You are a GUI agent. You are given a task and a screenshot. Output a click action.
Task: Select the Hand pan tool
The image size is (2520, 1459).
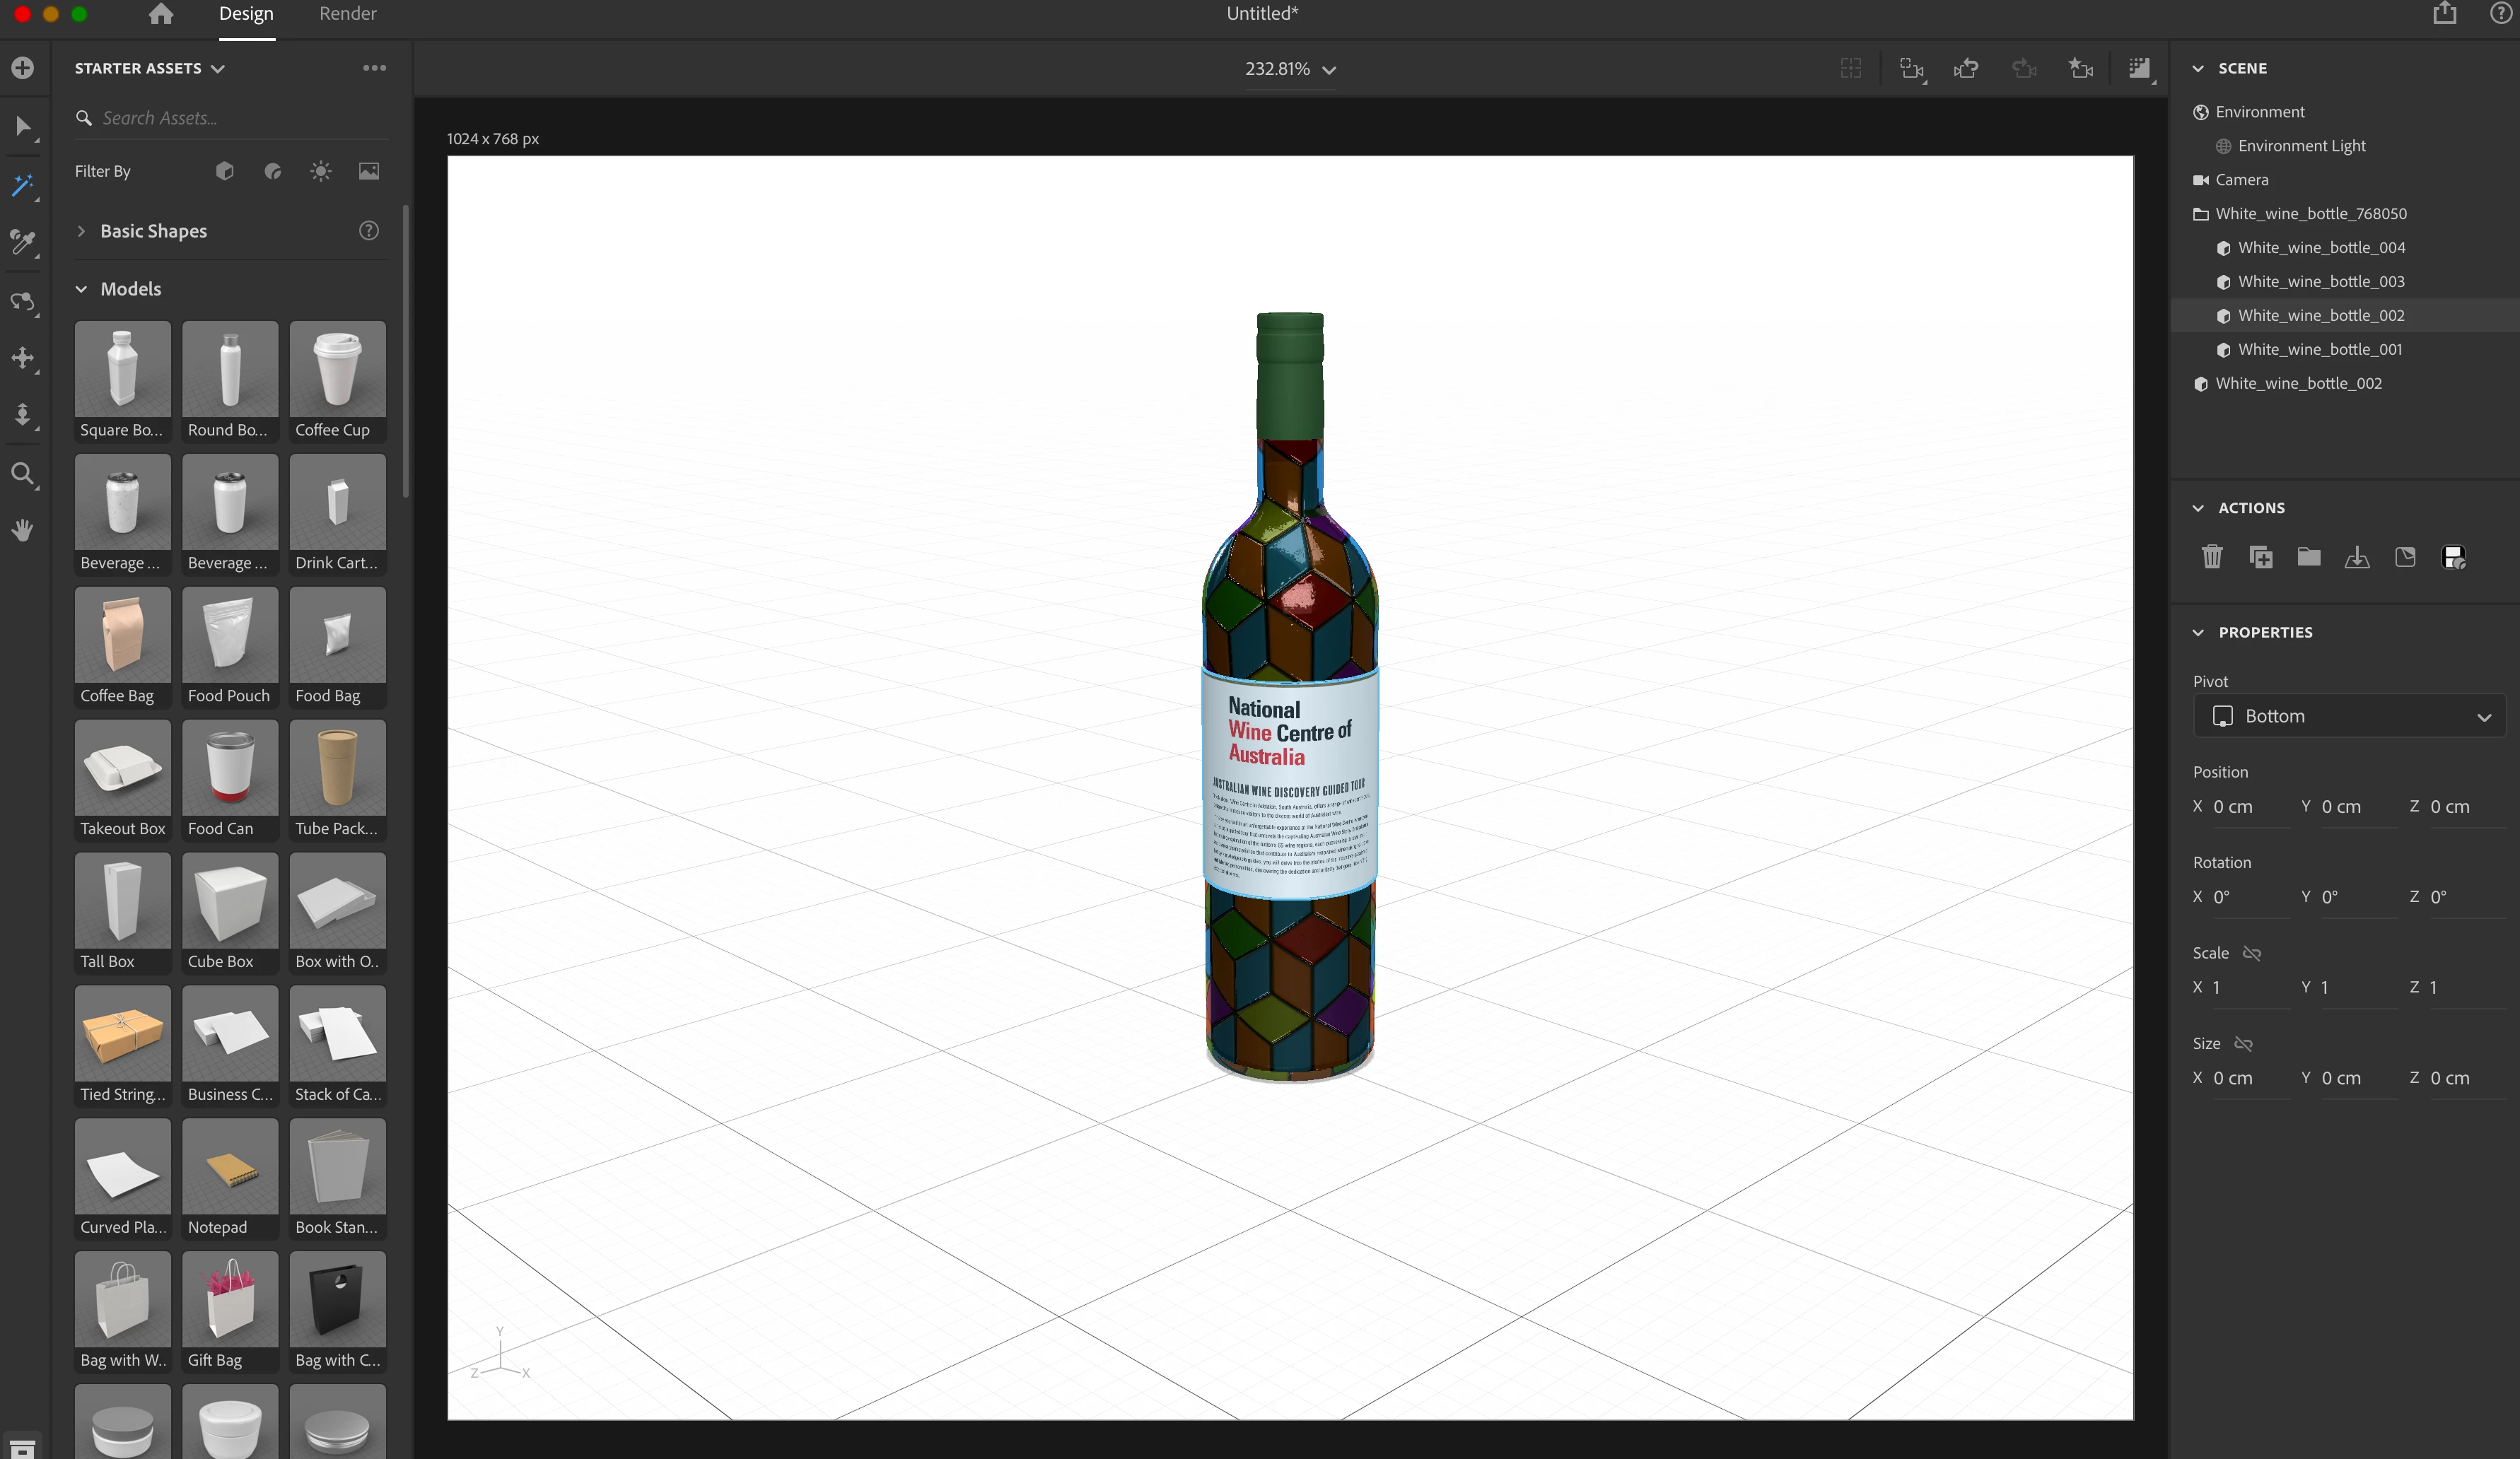click(22, 530)
